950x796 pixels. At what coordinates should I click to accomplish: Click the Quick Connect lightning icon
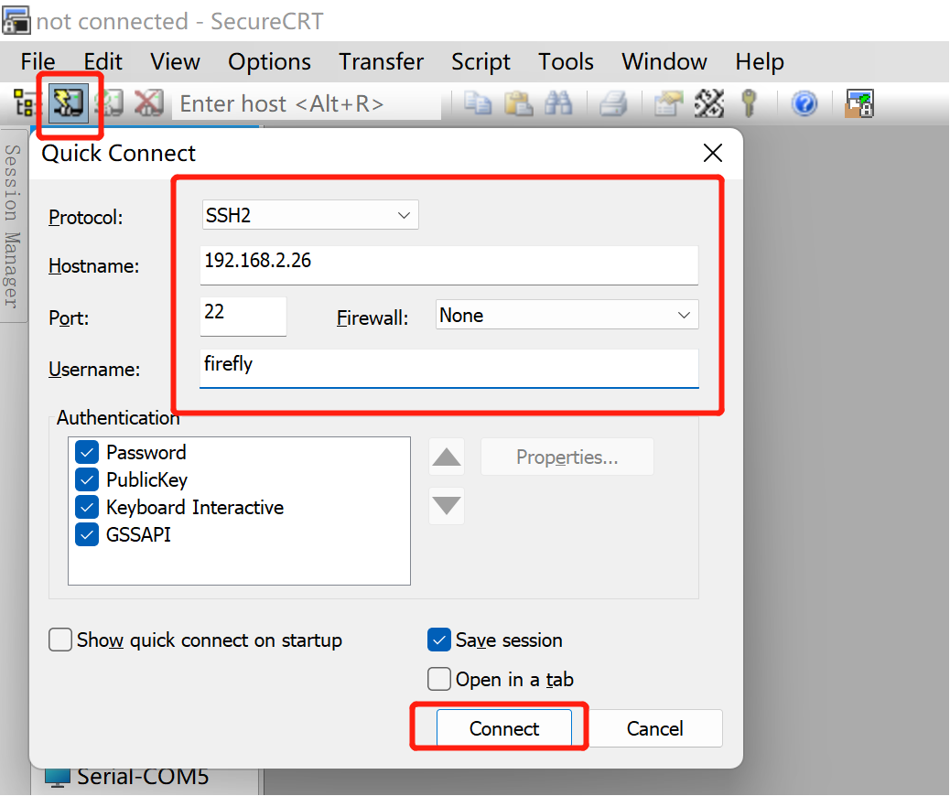click(x=68, y=103)
